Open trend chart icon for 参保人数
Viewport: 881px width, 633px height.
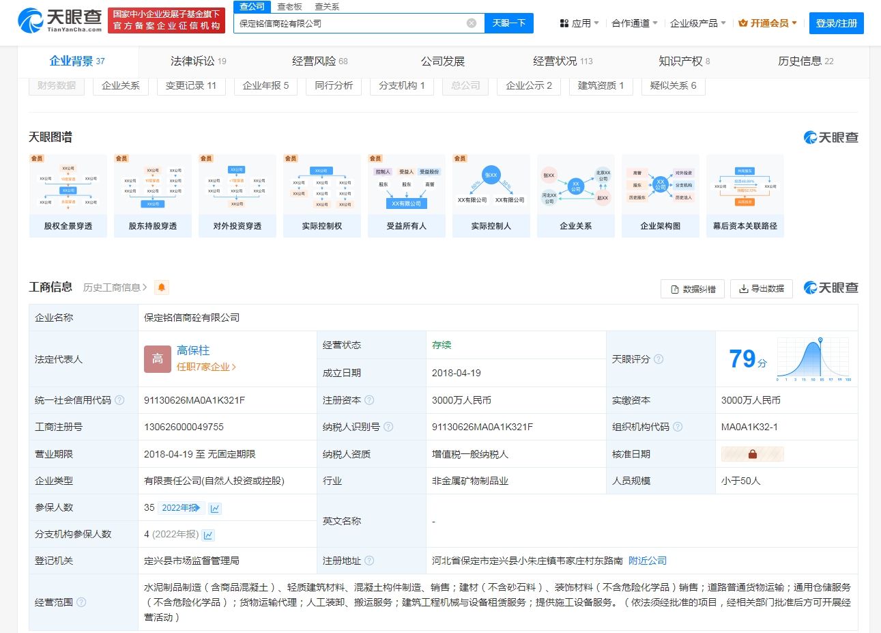[216, 508]
